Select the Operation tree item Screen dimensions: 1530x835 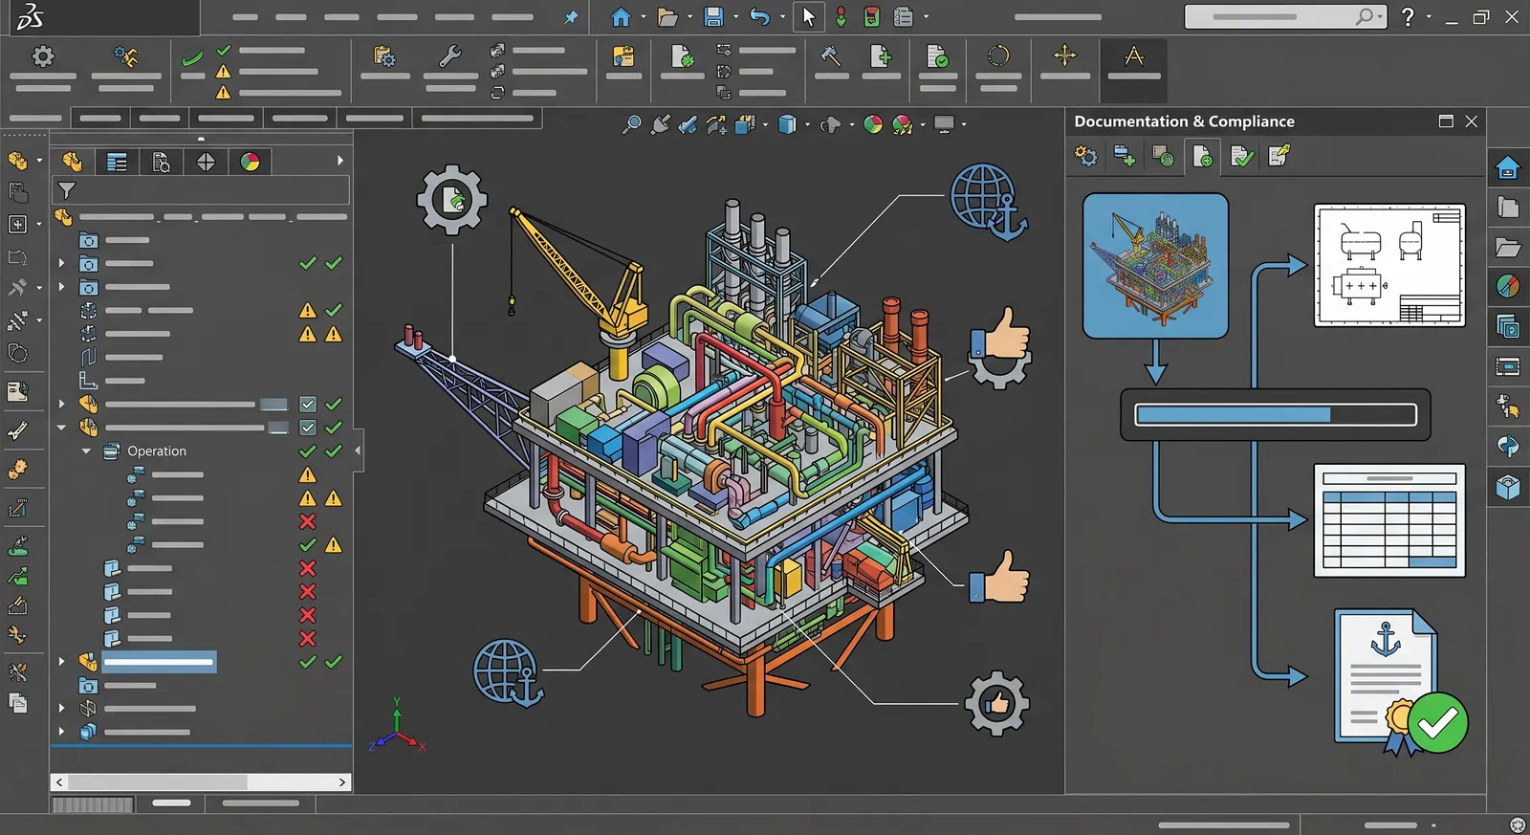(157, 450)
